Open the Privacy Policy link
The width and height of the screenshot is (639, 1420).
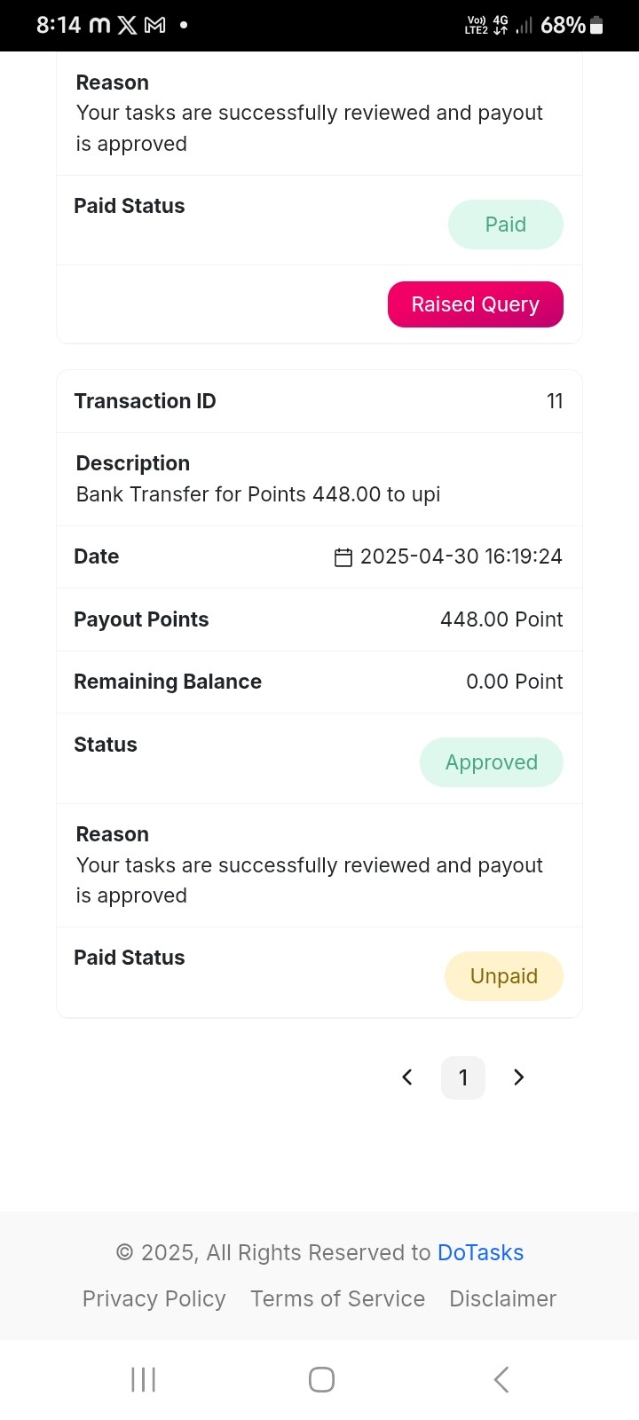(154, 1298)
